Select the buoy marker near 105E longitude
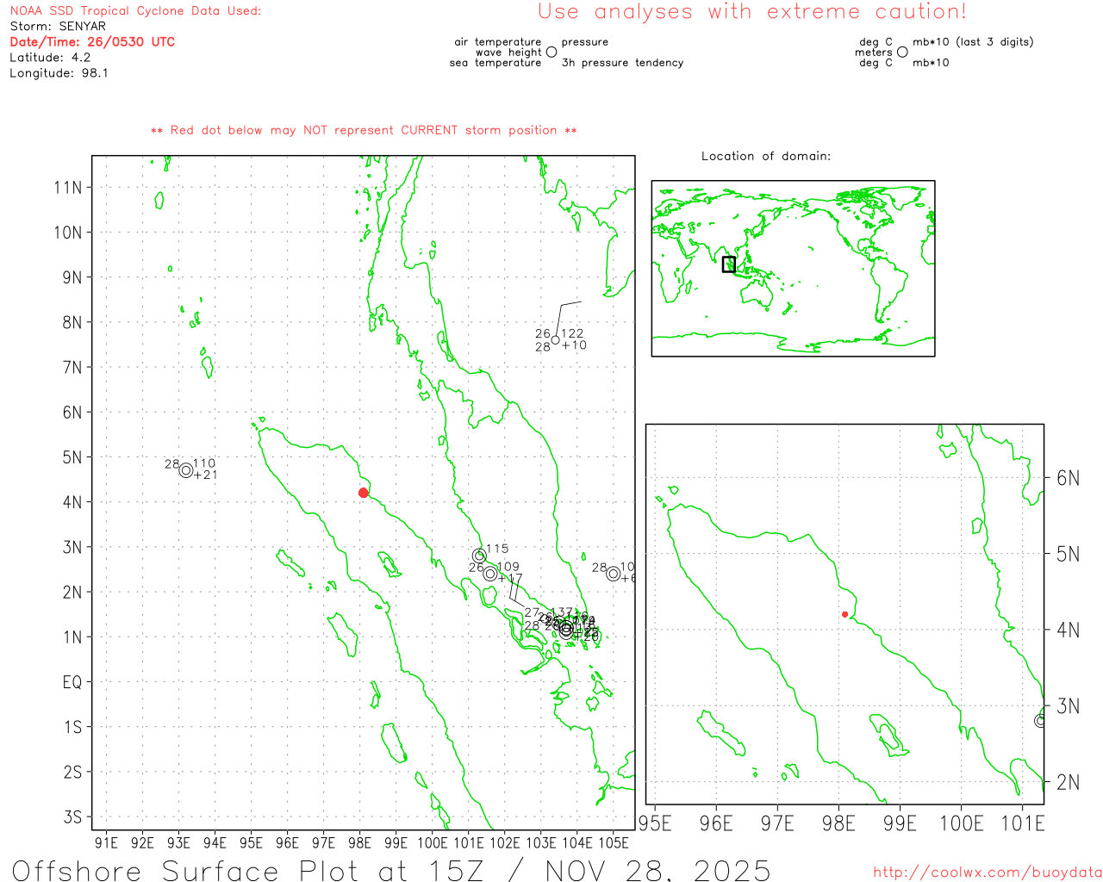This screenshot has height=882, width=1103. pyautogui.click(x=613, y=574)
